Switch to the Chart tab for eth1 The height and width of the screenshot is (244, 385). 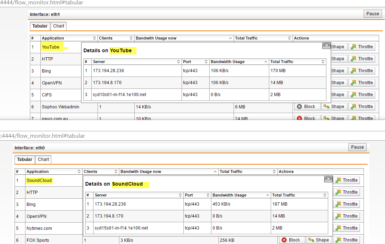coord(59,26)
